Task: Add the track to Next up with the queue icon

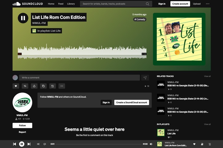Action: (52, 86)
